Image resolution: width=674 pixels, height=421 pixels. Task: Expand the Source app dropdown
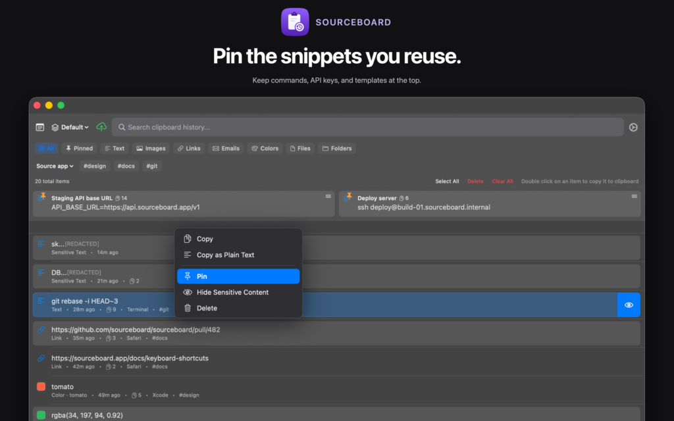tap(55, 166)
